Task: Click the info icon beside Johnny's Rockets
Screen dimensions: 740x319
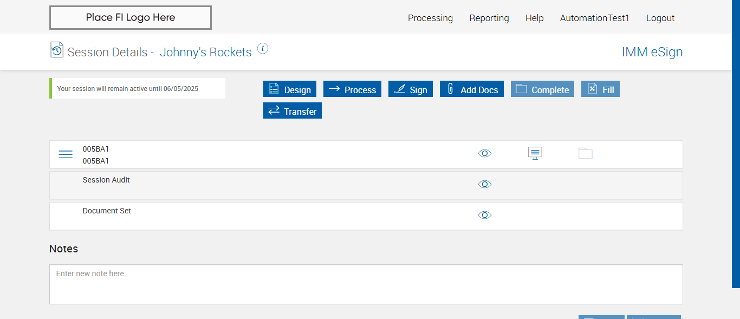Action: tap(263, 49)
